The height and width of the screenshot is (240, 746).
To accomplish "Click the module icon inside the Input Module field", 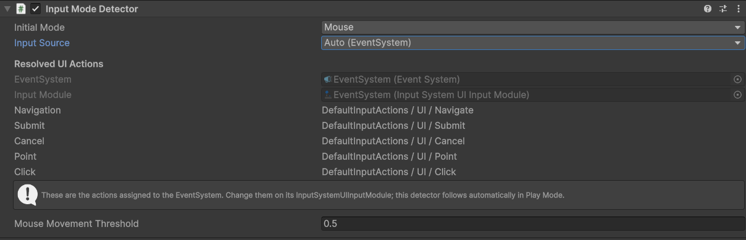I will click(x=328, y=94).
